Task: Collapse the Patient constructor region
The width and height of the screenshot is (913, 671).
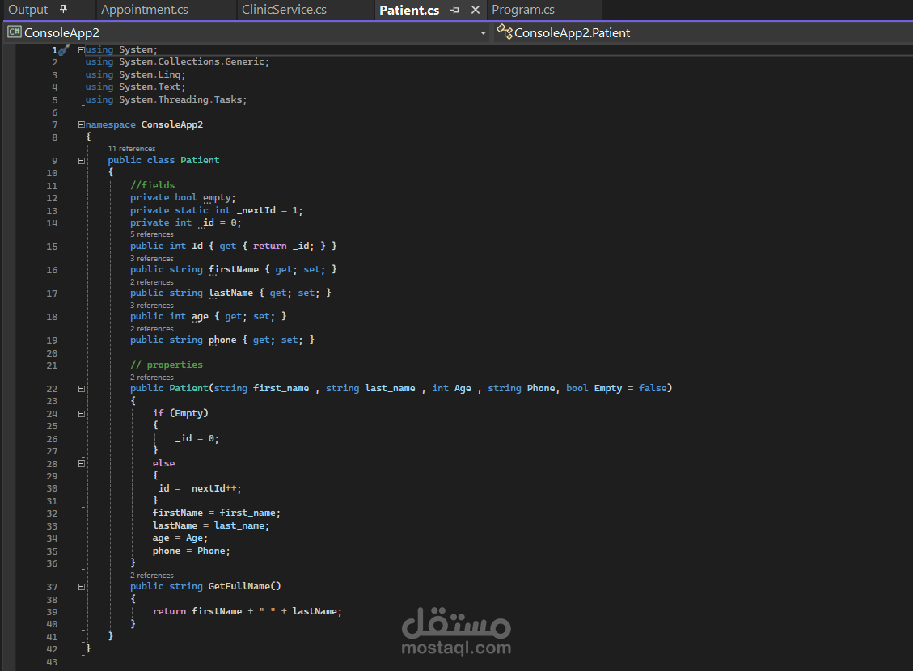Action: pos(82,389)
